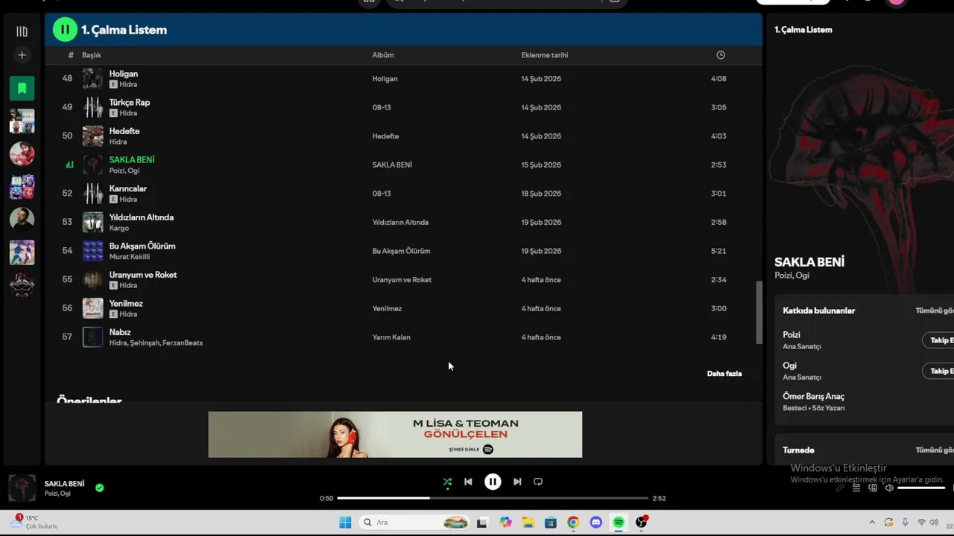The width and height of the screenshot is (954, 536).
Task: Open Liked Songs green bookmark tile
Action: tap(22, 89)
